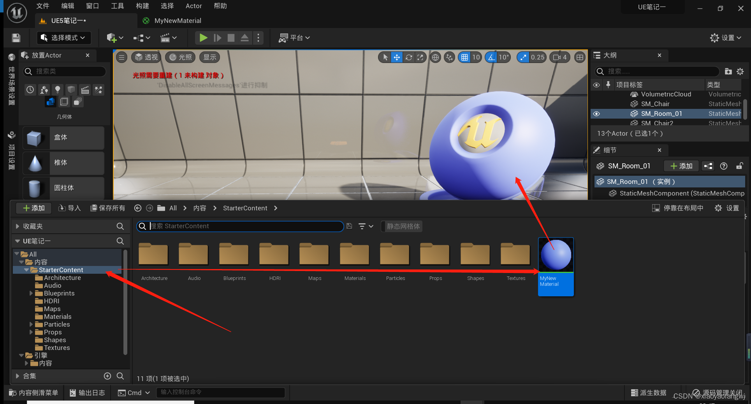This screenshot has width=751, height=404.
Task: Click the 搜索类 search classes field
Action: coord(65,71)
